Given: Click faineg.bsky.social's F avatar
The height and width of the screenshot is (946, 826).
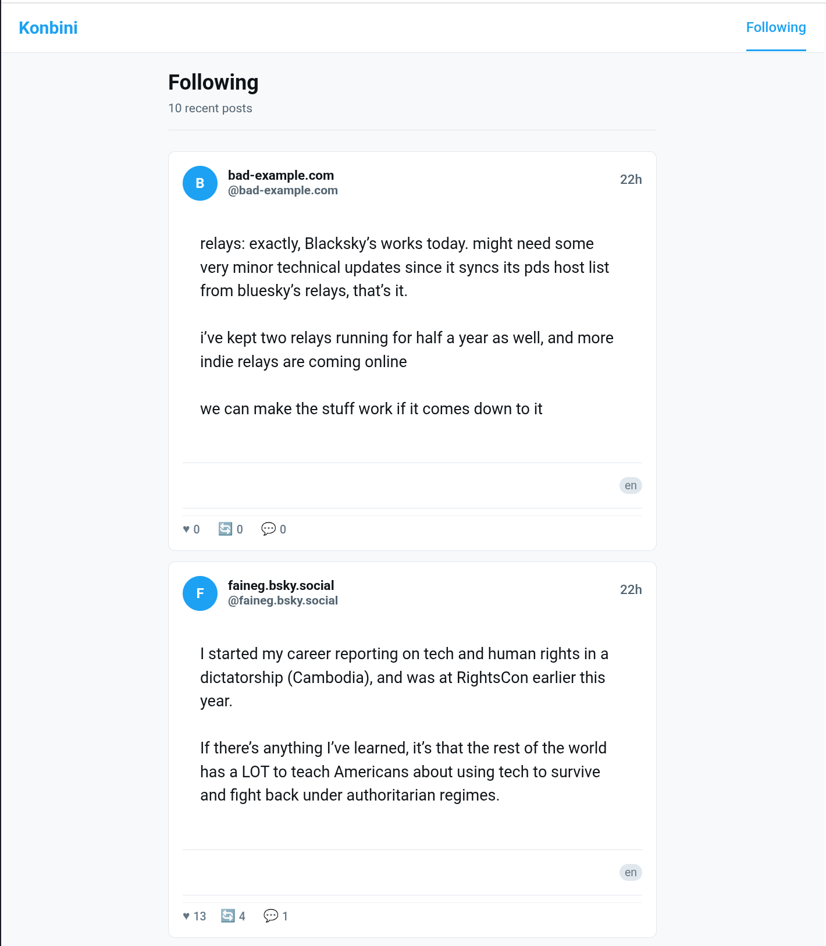Looking at the screenshot, I should (x=200, y=593).
